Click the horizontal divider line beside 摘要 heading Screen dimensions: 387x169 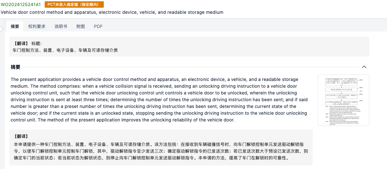tap(190, 67)
